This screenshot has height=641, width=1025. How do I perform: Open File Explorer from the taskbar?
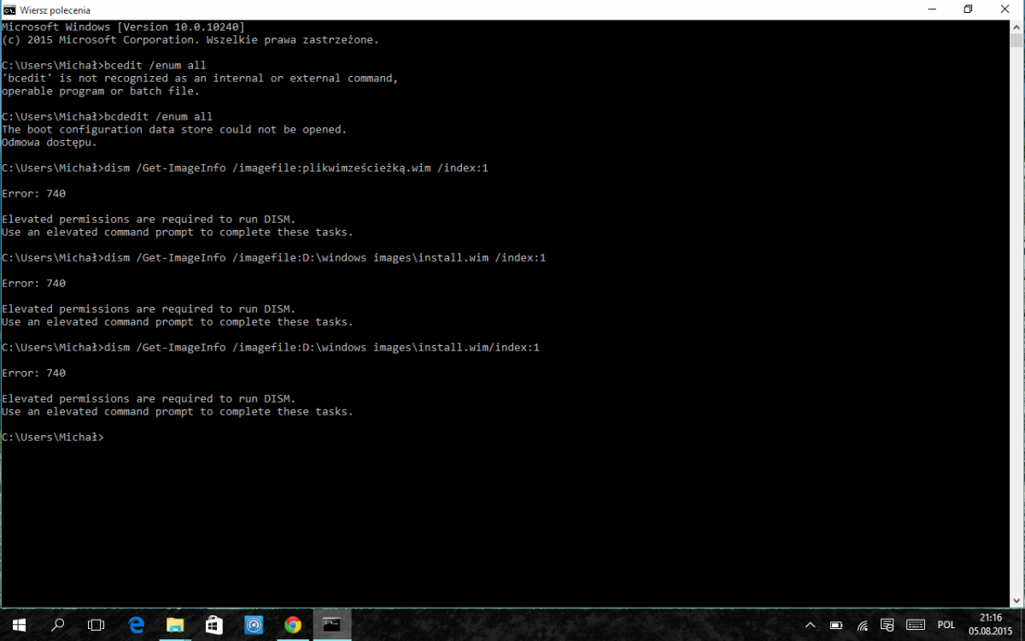pyautogui.click(x=175, y=625)
